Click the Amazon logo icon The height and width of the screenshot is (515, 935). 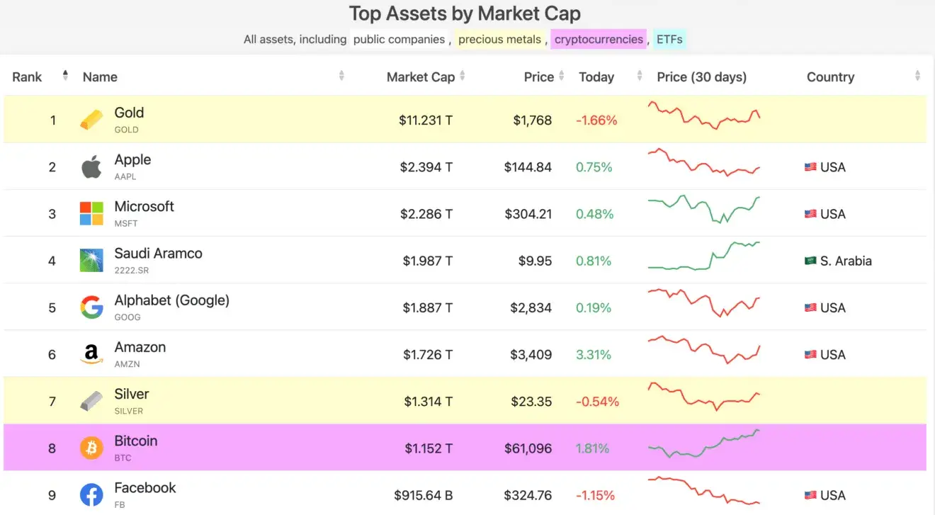pos(91,354)
